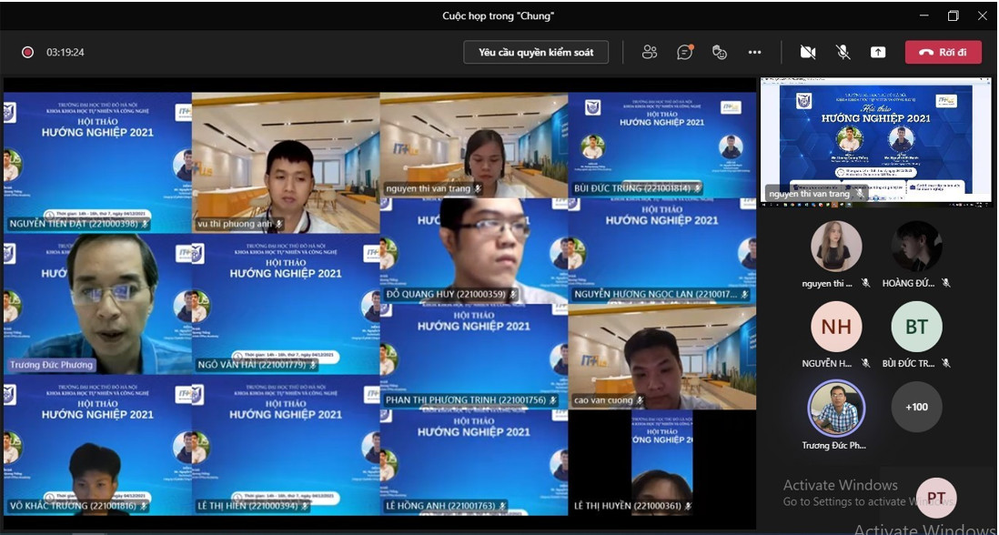This screenshot has height=535, width=999.
Task: Open the more actions ellipsis menu
Action: pos(754,53)
